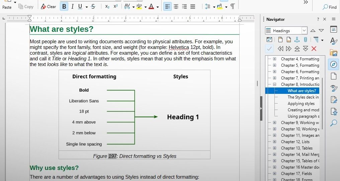Open Find from the toolbar
This screenshot has width=340, height=181.
tap(330, 7)
